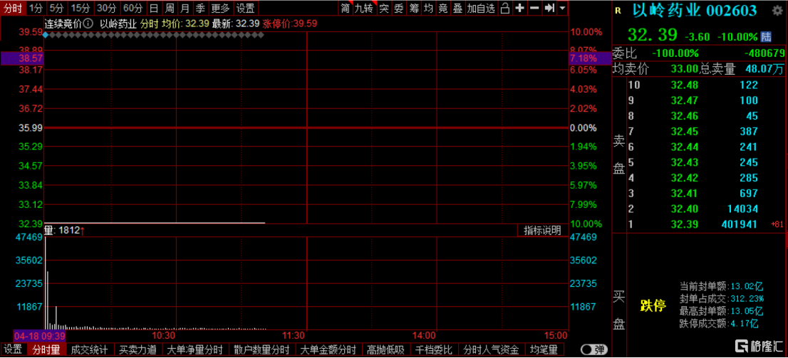
Task: Click the yellow R marker icon
Action: (618, 11)
